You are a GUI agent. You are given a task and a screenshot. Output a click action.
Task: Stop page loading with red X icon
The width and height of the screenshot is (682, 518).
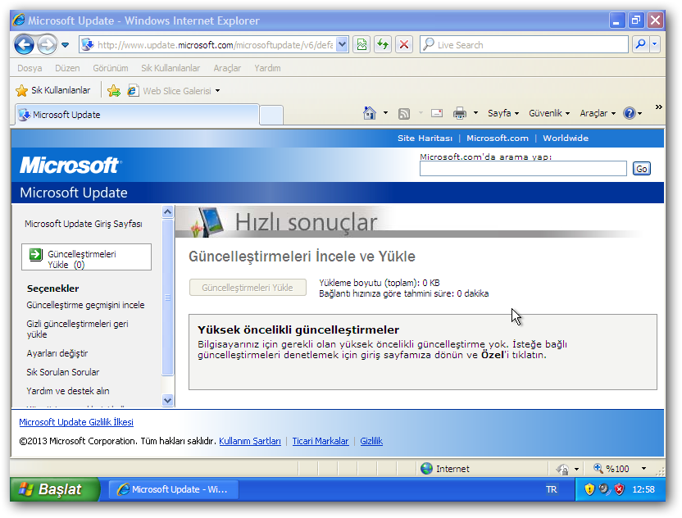tap(403, 45)
